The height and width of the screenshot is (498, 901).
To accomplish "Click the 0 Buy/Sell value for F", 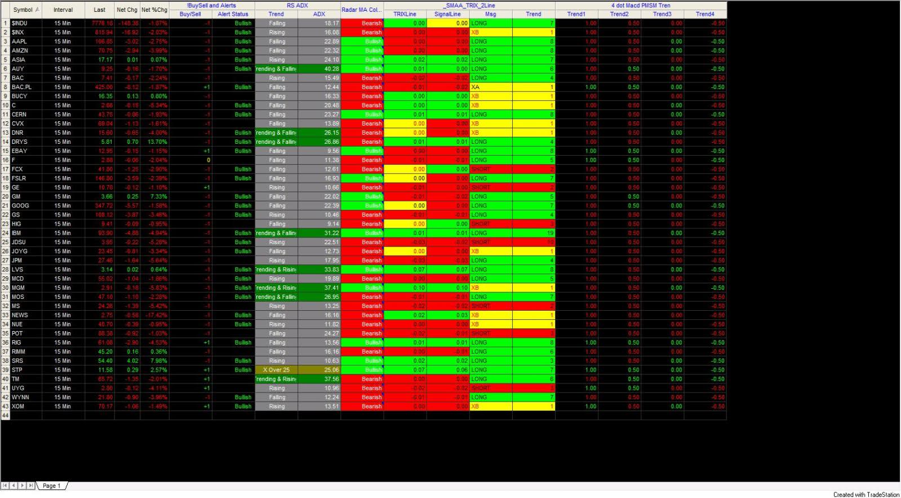I will (x=190, y=160).
